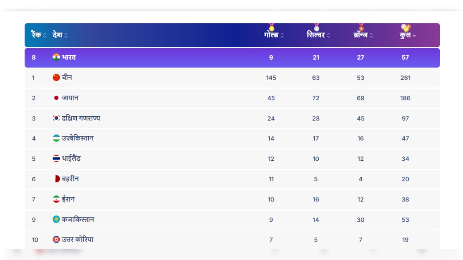Click the Uzbekistan flag icon
The image size is (463, 260).
point(56,138)
